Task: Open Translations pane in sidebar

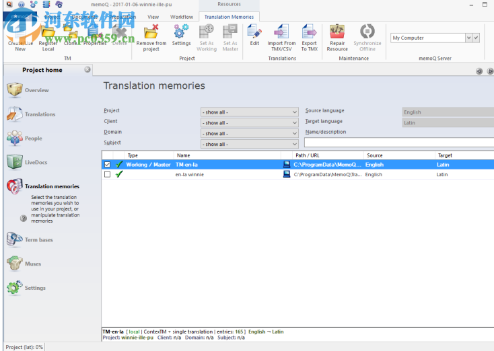Action: tap(31, 114)
